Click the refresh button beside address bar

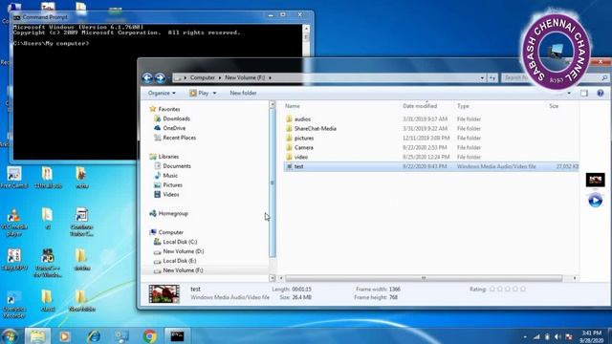coord(493,78)
